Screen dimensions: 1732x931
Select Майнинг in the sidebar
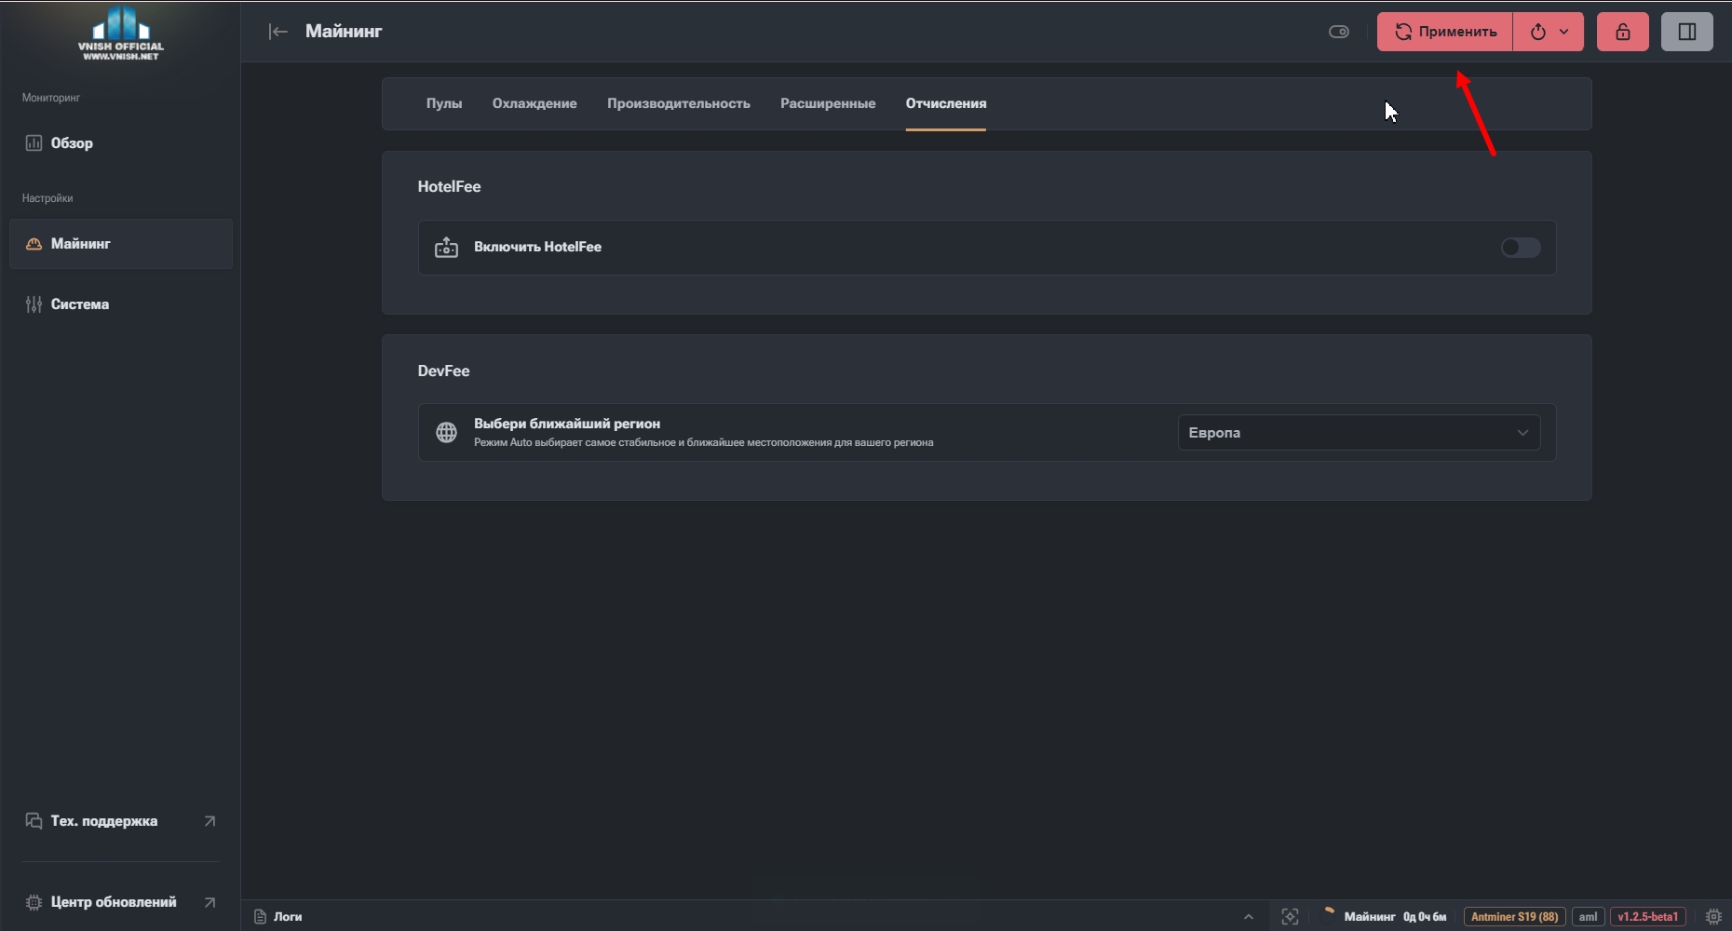click(121, 244)
